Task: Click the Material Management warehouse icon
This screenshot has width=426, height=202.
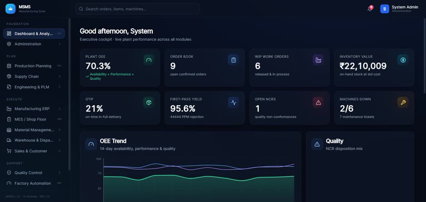Action: (x=9, y=130)
